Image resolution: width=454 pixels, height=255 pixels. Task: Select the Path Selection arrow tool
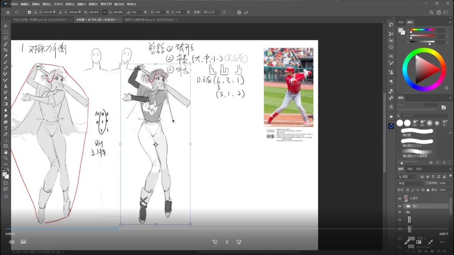click(x=5, y=140)
